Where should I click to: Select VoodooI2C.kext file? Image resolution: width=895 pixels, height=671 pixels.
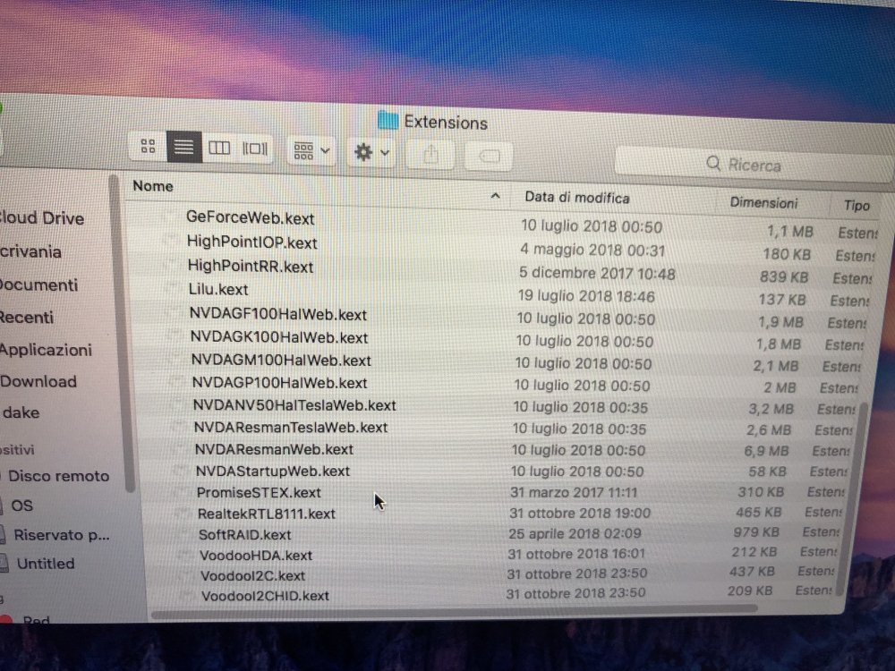click(x=253, y=575)
